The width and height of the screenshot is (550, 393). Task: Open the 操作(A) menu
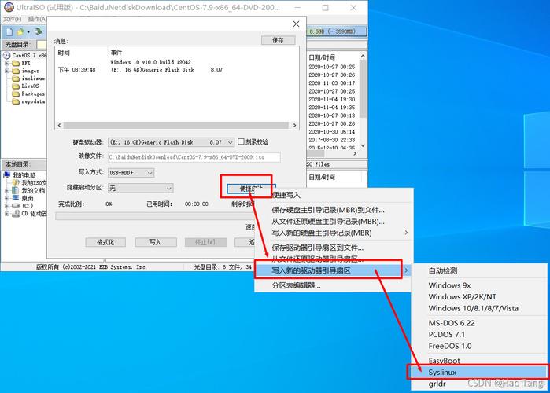pyautogui.click(x=37, y=19)
